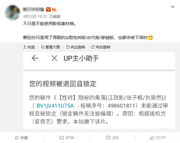This screenshot has height=143, width=180.
Task: Click the 已编辑 edited label
Action: tap(55, 16)
